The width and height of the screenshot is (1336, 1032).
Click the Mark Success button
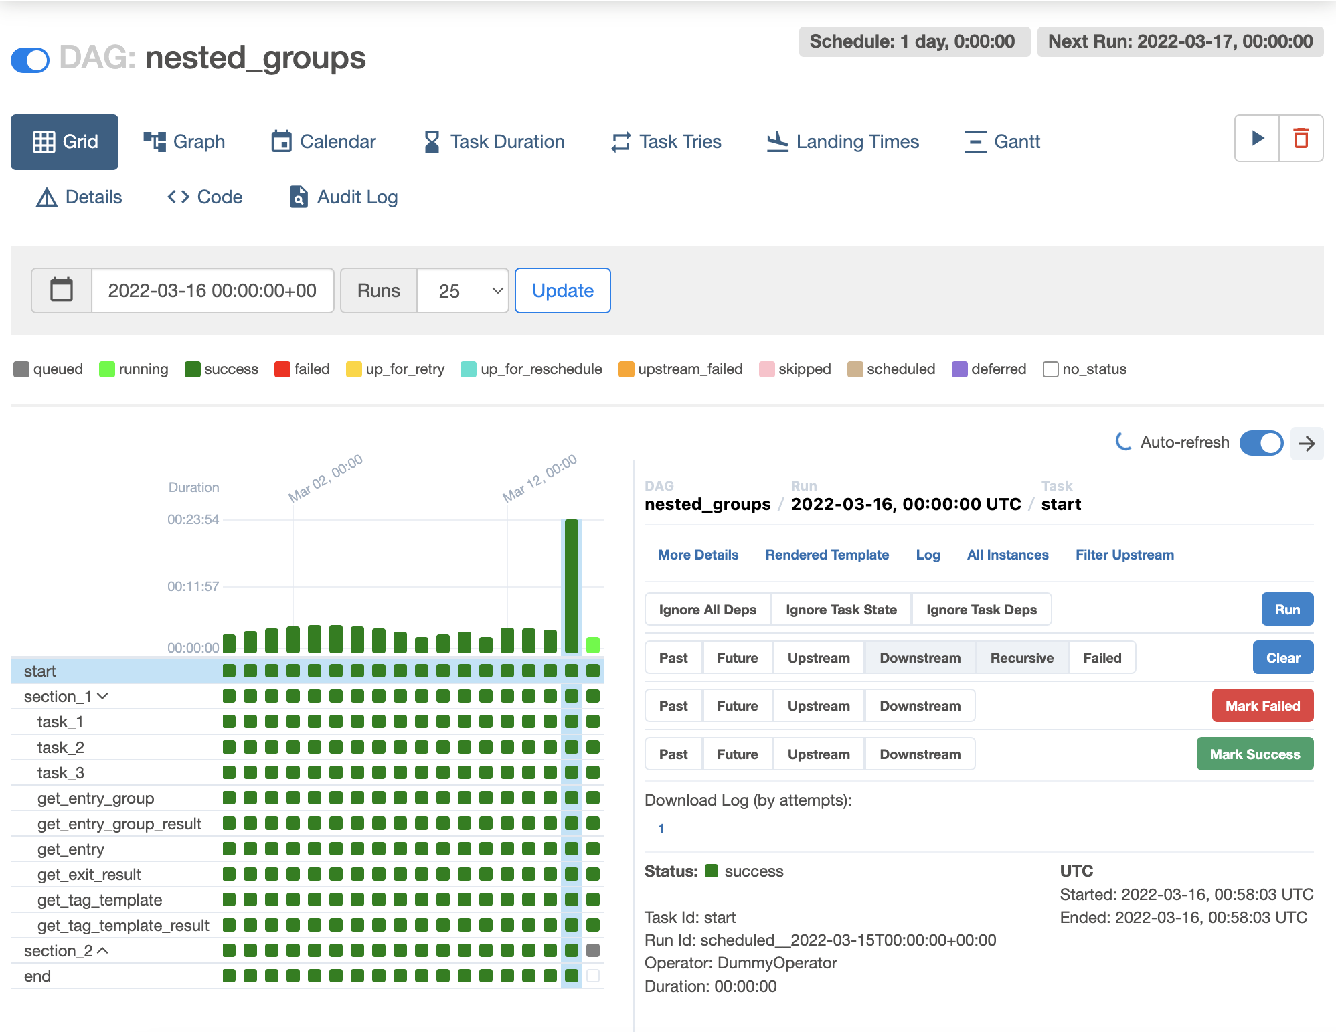pos(1254,754)
